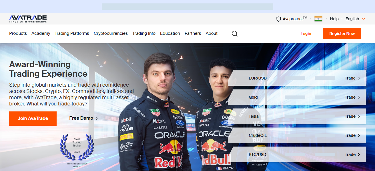Viewport: 375px width, 171px height.
Task: Select the EUR/USD instrument name
Action: [x=258, y=78]
